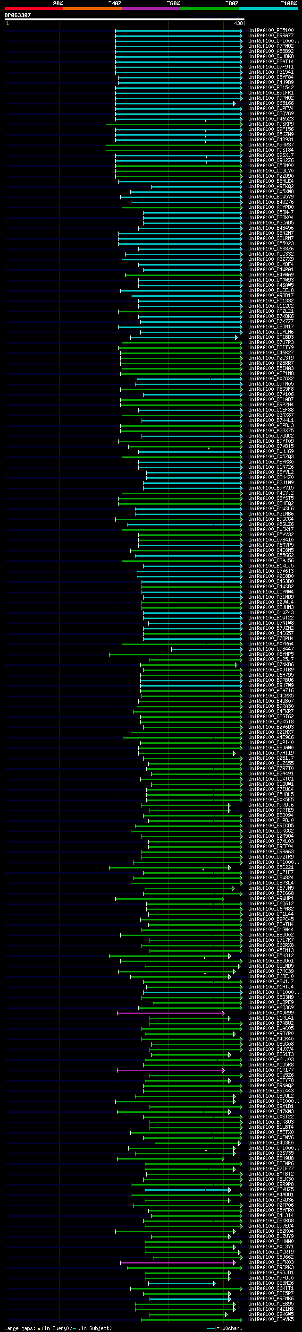The width and height of the screenshot is (302, 1332).
Task: Click hit label UniRef100_B9ICD5
Action: (271, 826)
